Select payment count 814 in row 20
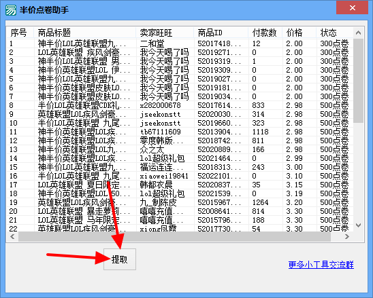 pos(259,211)
